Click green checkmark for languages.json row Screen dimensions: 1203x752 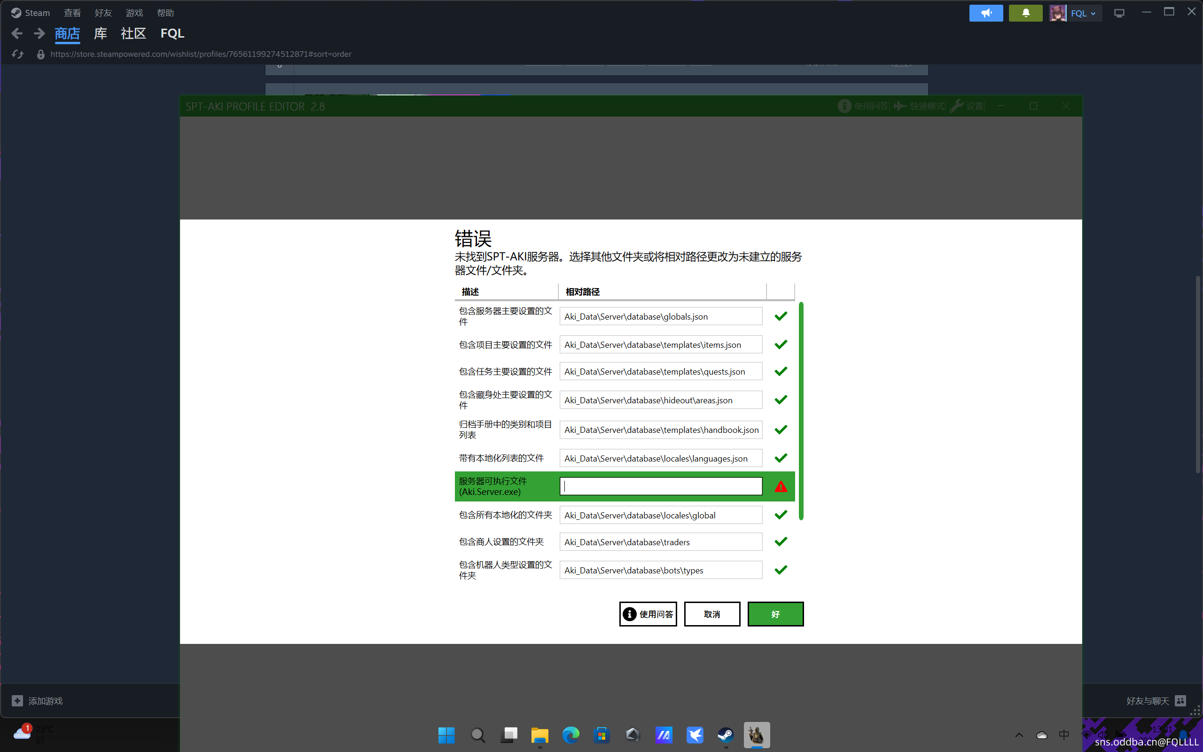coord(781,458)
